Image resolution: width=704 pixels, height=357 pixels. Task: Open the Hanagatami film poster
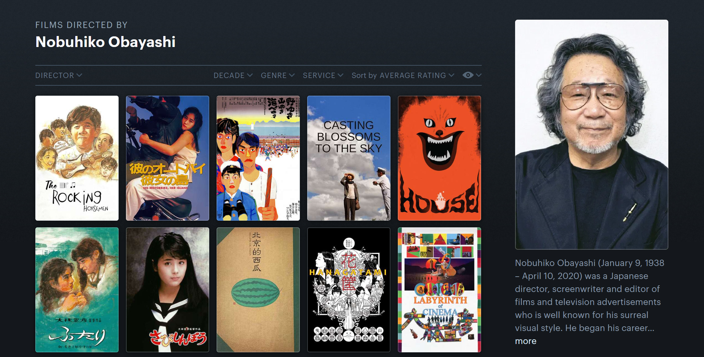pyautogui.click(x=349, y=290)
